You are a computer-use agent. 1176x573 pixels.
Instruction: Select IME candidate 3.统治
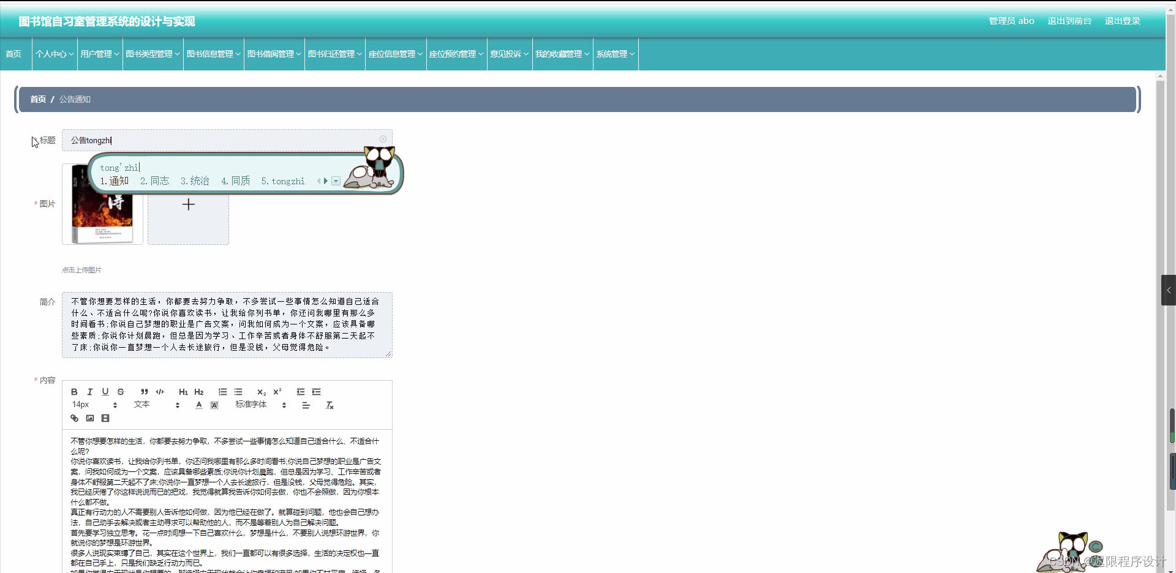click(195, 181)
